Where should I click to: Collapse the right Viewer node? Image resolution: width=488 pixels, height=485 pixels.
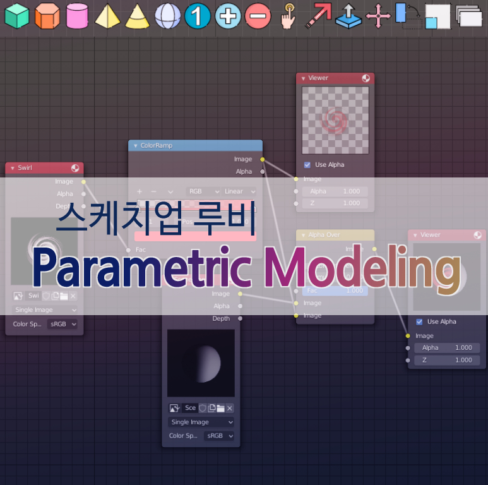(x=415, y=236)
